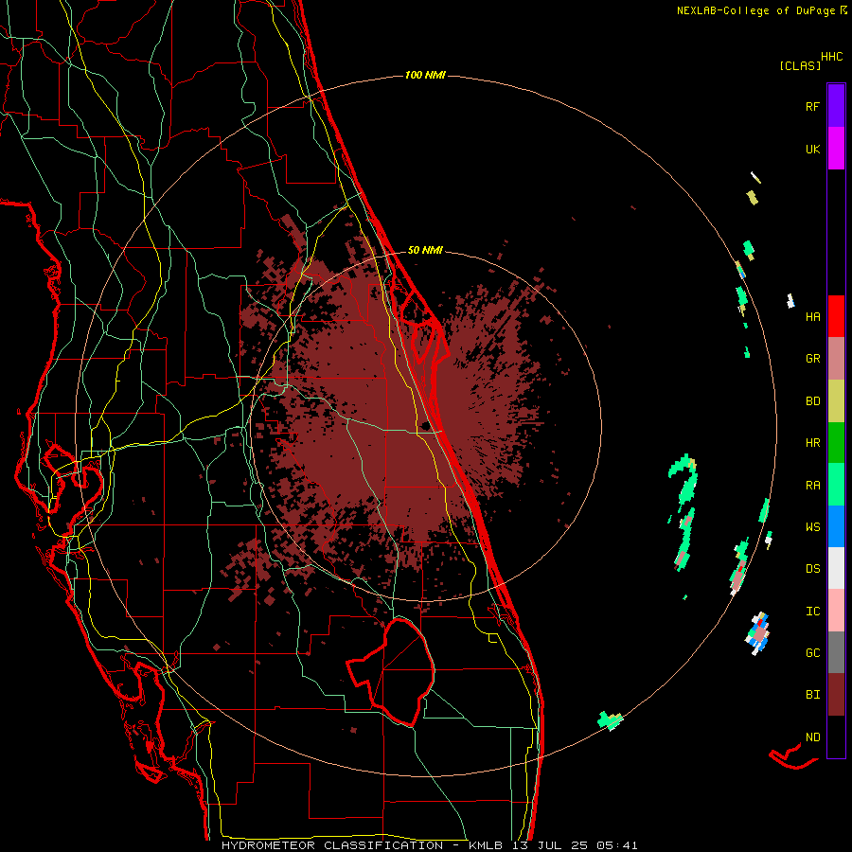
Task: Click the KMLB radar site identifier
Action: point(486,845)
